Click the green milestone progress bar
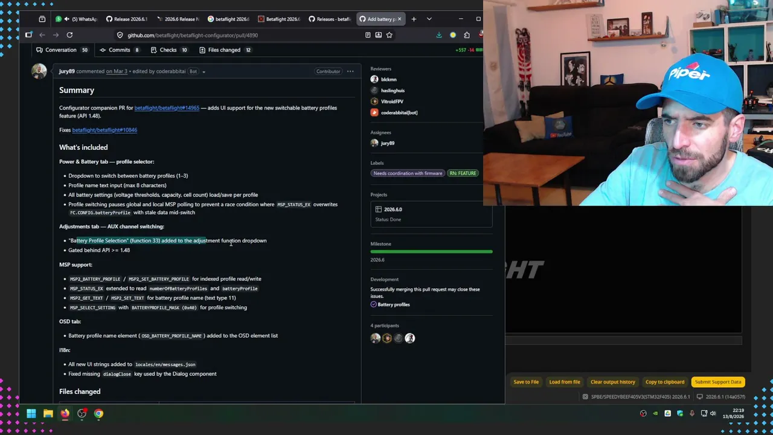 pos(431,251)
